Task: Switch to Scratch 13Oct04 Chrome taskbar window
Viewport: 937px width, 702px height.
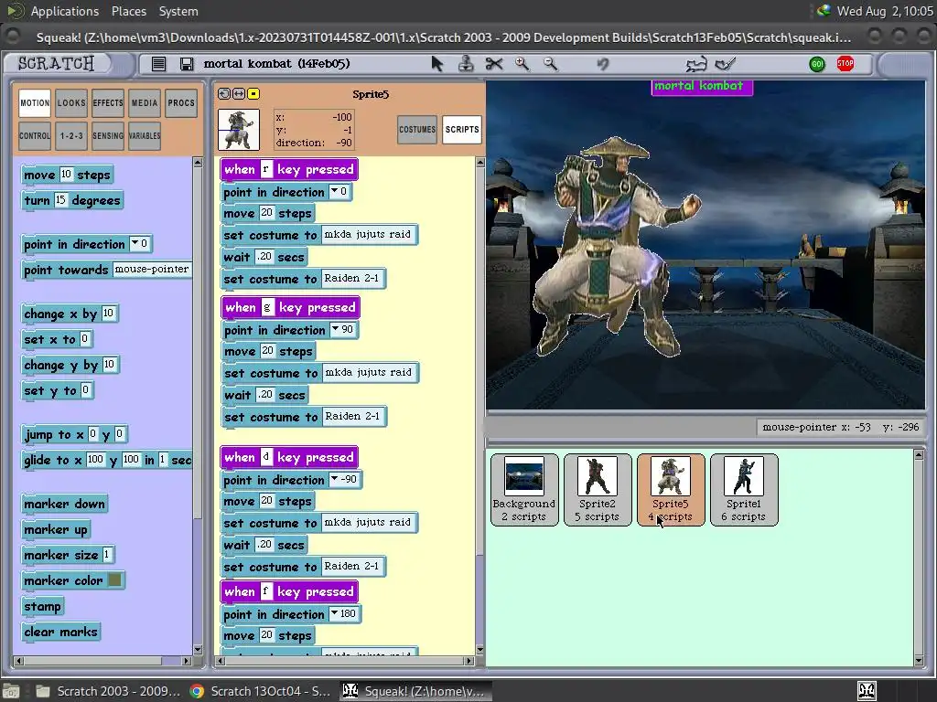Action: coord(260,691)
